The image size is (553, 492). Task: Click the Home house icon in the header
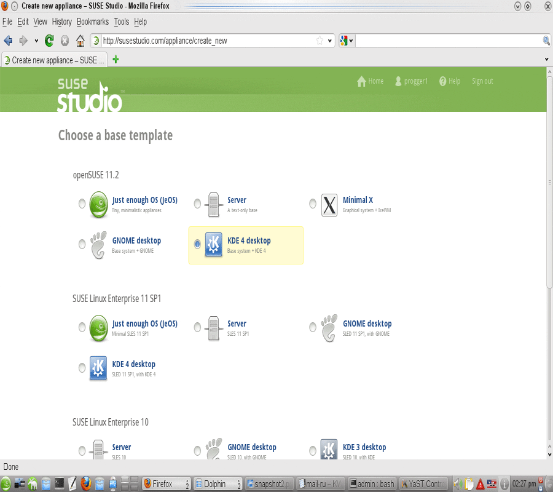(x=361, y=81)
